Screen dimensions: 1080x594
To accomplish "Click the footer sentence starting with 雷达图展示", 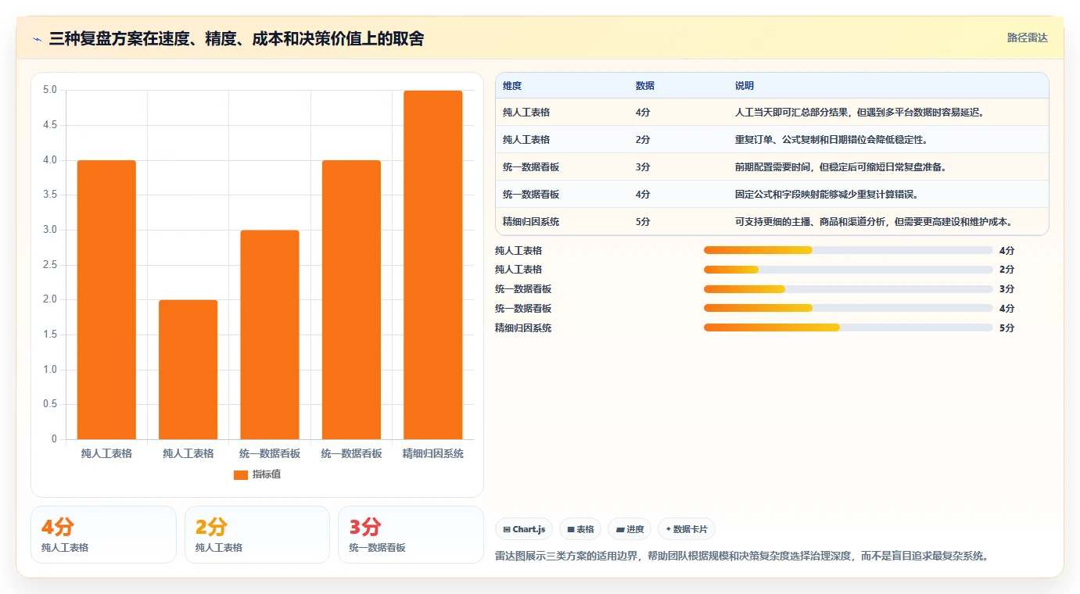I will tap(742, 556).
